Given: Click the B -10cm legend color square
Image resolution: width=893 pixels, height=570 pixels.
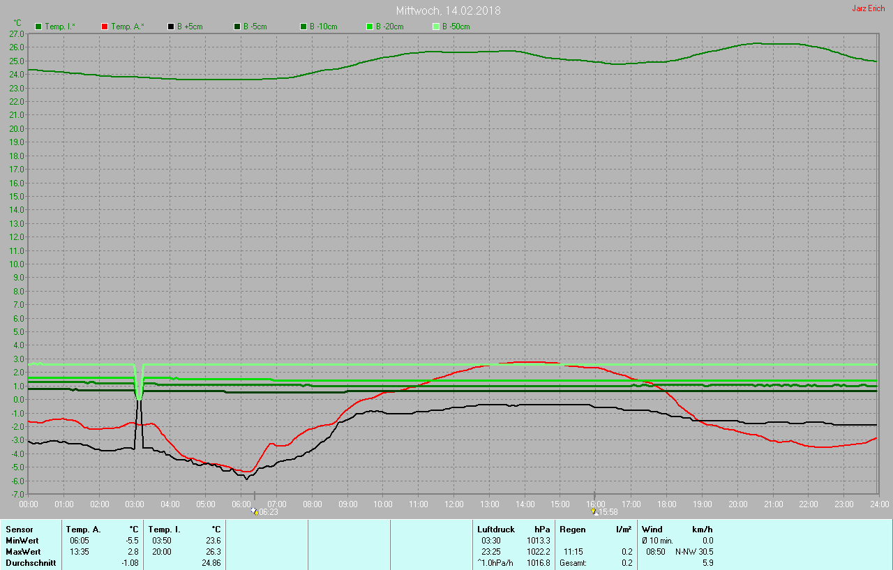Looking at the screenshot, I should pyautogui.click(x=303, y=27).
